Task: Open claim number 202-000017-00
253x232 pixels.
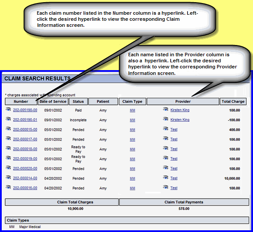Action: pos(25,139)
